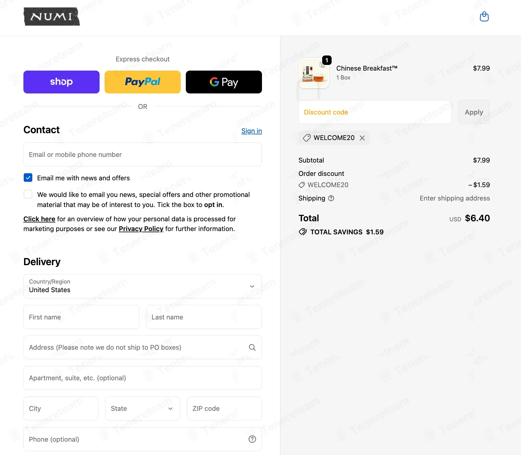Click the First name field
Viewport: 521px width, 455px height.
click(81, 317)
